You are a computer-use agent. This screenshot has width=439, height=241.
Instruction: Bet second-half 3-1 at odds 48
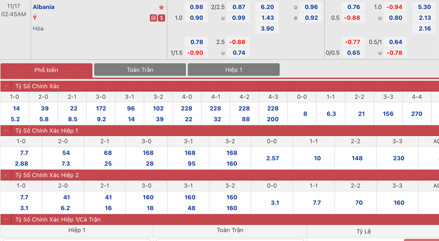pyautogui.click(x=191, y=208)
